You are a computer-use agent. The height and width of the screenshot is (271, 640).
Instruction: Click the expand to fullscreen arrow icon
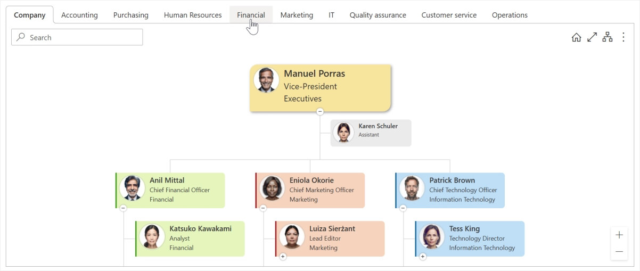point(592,37)
